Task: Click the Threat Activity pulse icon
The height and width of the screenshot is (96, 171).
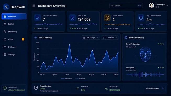Action: pyautogui.click(x=36, y=38)
